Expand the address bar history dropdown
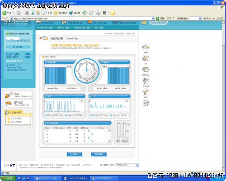The height and width of the screenshot is (181, 226). 153,19
